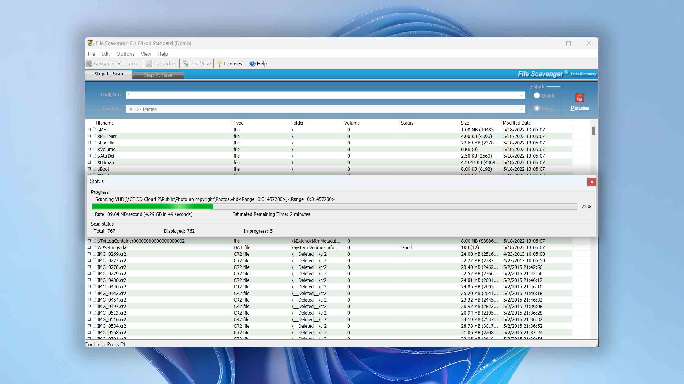Click the Estimated Remaining Time text
The width and height of the screenshot is (684, 384).
pyautogui.click(x=271, y=214)
